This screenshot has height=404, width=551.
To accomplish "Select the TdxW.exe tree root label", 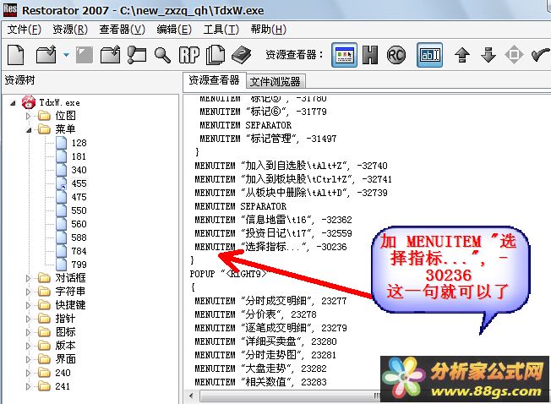I will 59,103.
